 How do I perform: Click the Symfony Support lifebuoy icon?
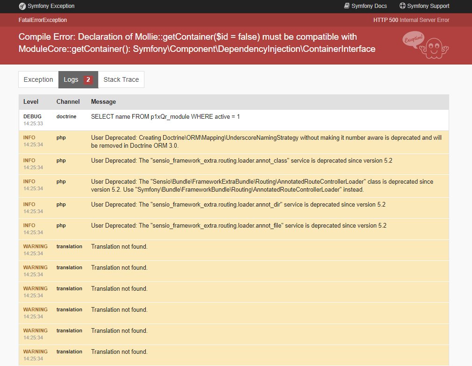402,6
